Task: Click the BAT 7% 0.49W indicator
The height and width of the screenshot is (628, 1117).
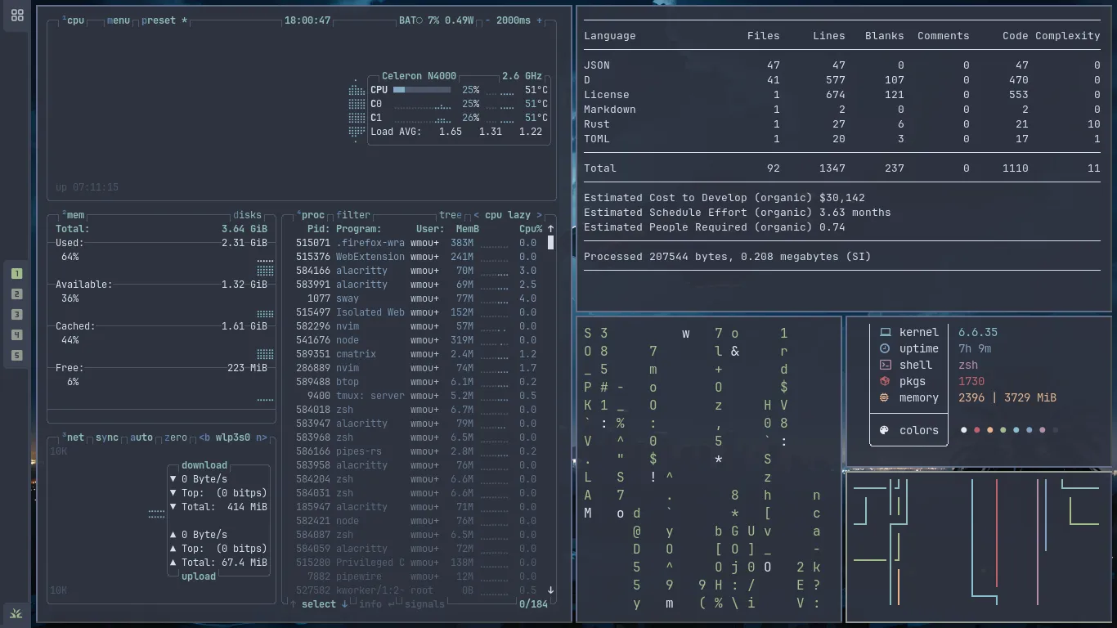Action: click(437, 20)
